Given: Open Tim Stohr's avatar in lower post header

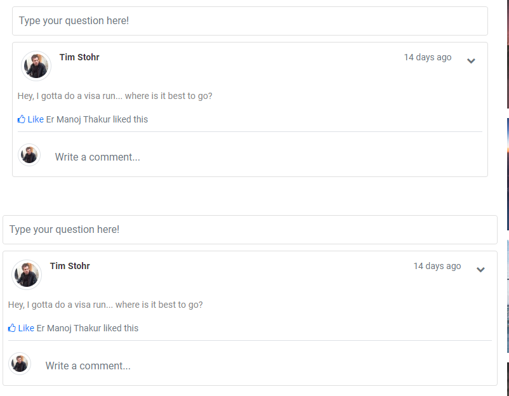Looking at the screenshot, I should point(27,275).
